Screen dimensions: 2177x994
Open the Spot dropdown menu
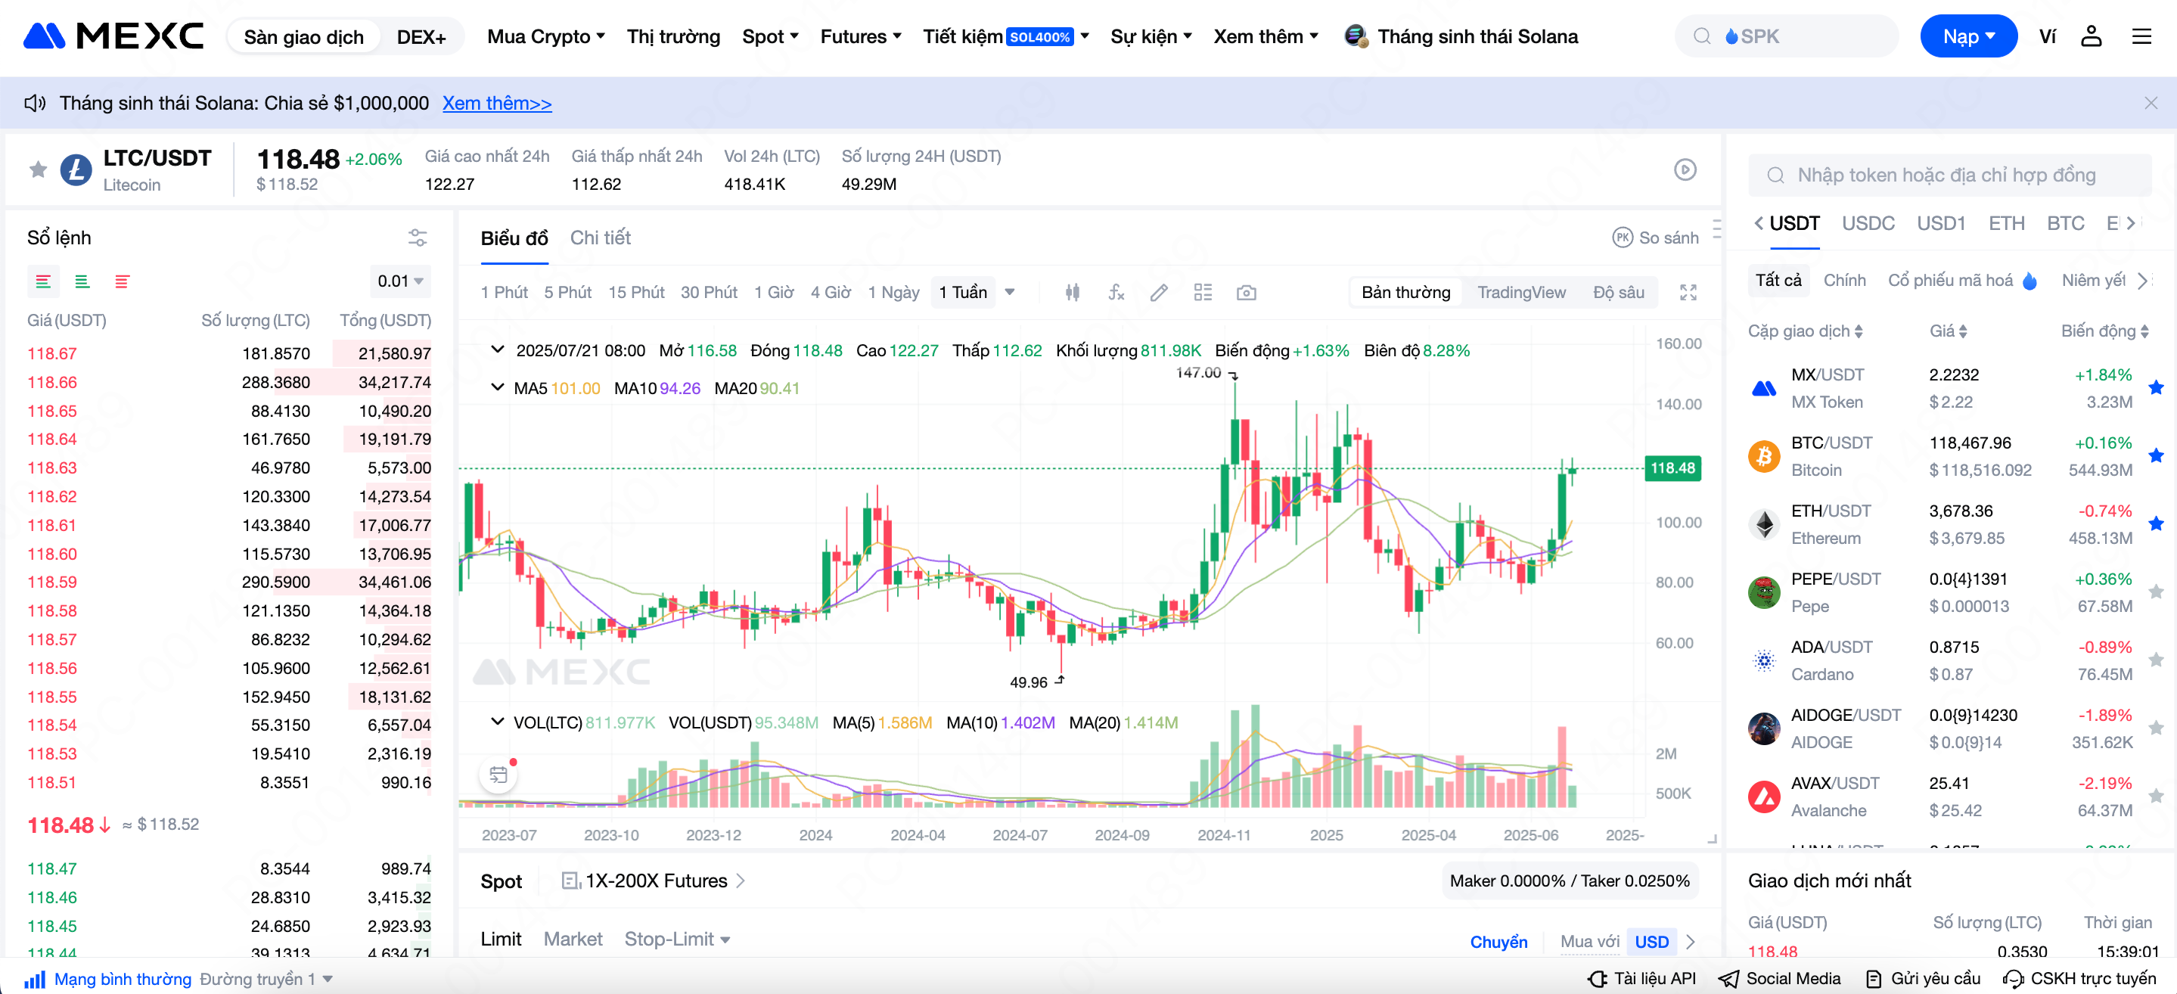pos(770,36)
